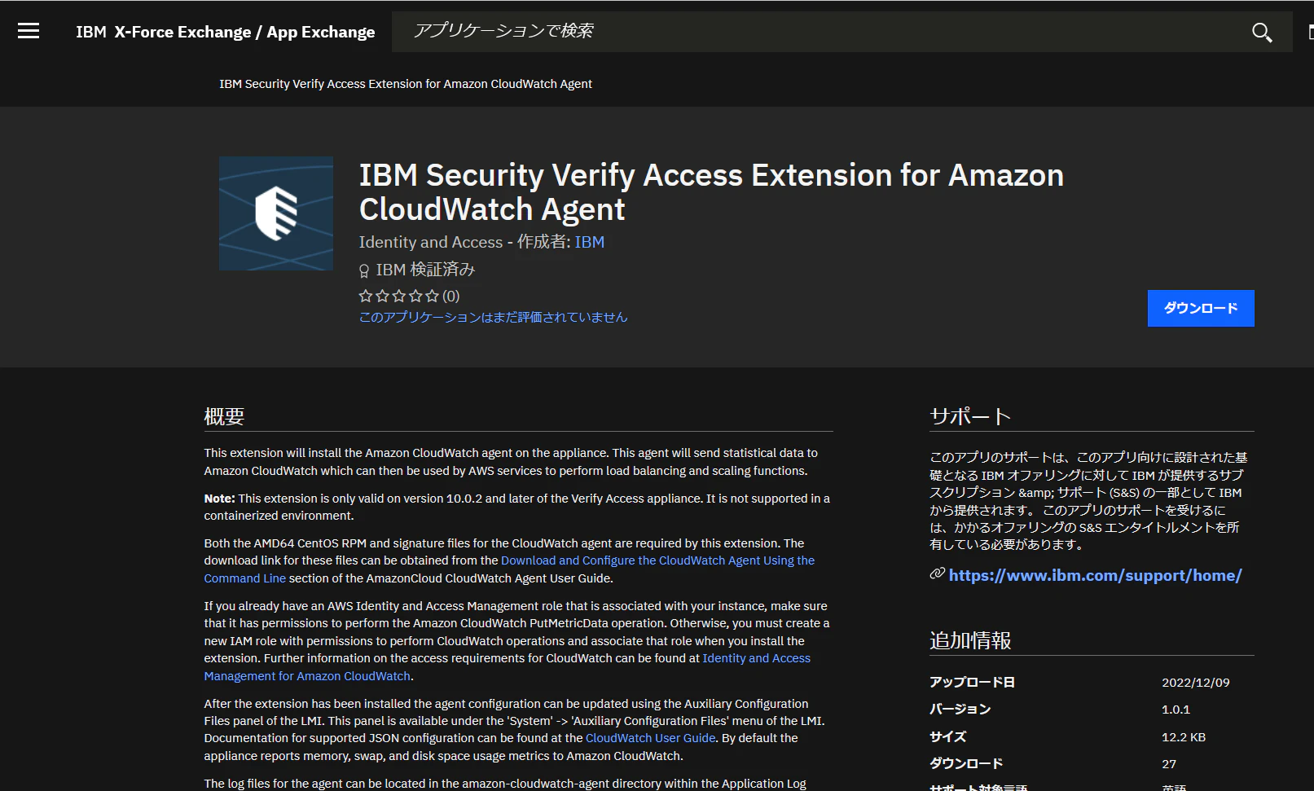
Task: Click the blue ダウンロード button
Action: click(1201, 308)
